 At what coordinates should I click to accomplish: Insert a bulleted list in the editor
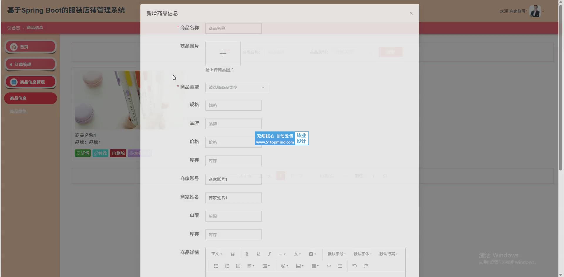(x=216, y=266)
